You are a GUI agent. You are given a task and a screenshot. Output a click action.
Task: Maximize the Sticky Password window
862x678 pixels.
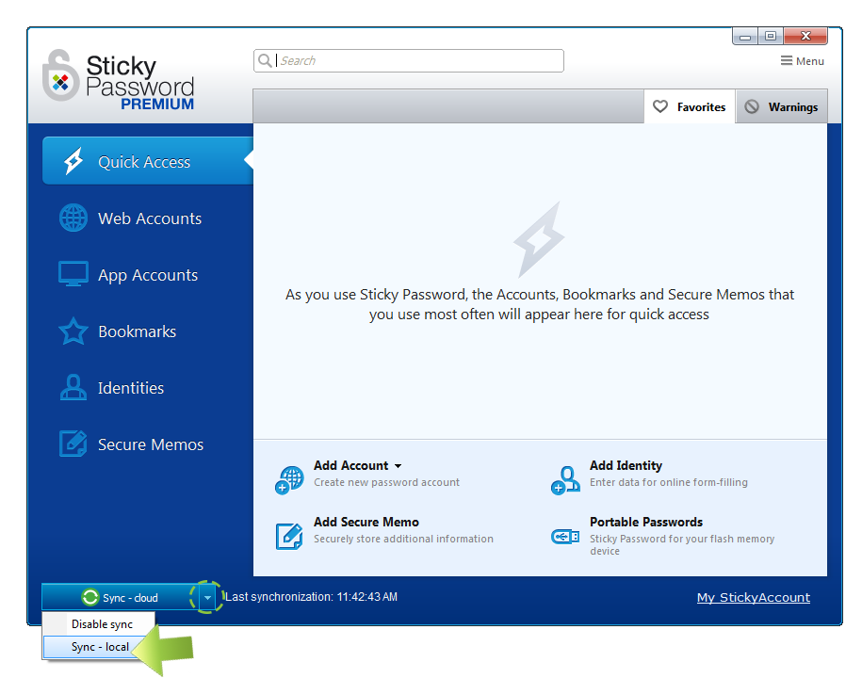(x=771, y=37)
